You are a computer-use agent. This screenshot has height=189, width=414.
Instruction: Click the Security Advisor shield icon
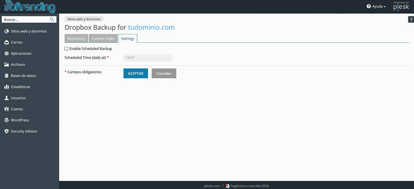pyautogui.click(x=6, y=131)
